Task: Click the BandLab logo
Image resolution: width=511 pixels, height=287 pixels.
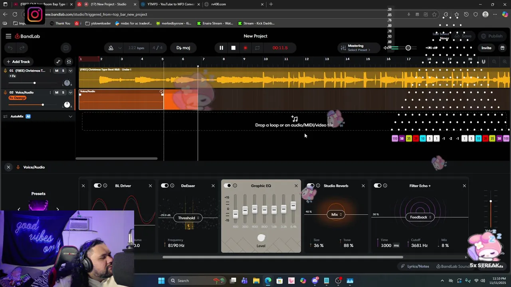Action: (x=28, y=36)
